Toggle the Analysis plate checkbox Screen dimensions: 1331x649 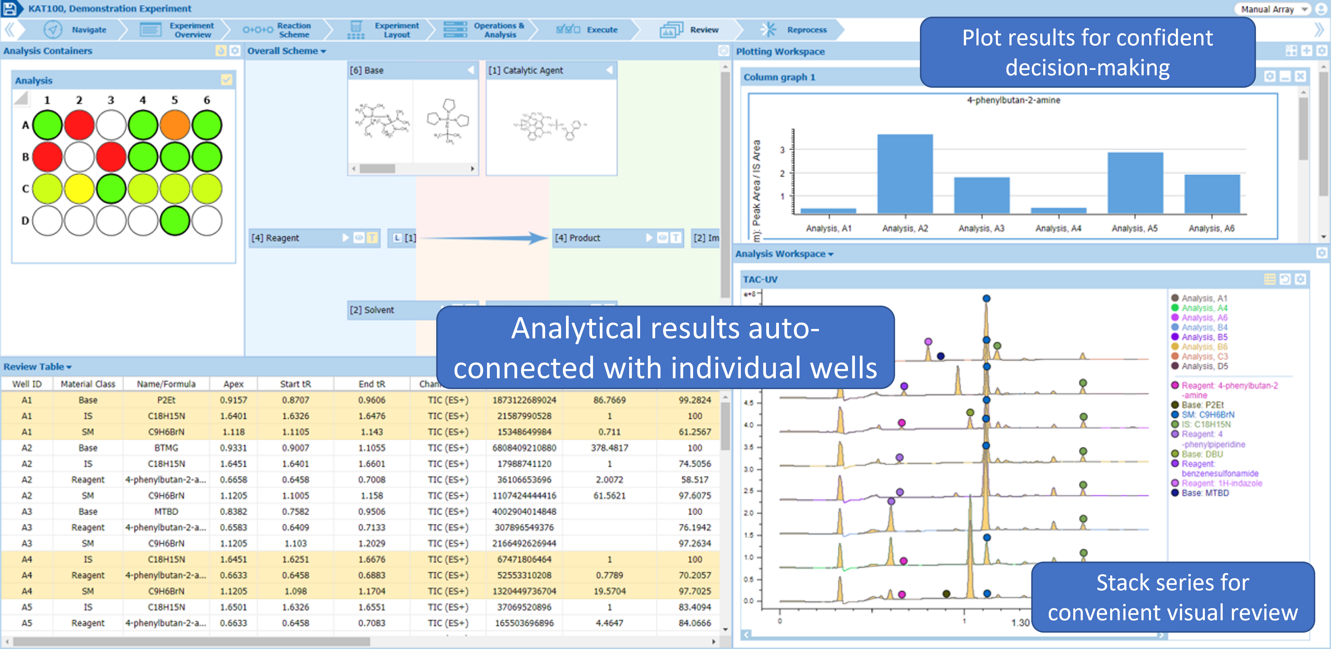(x=226, y=80)
